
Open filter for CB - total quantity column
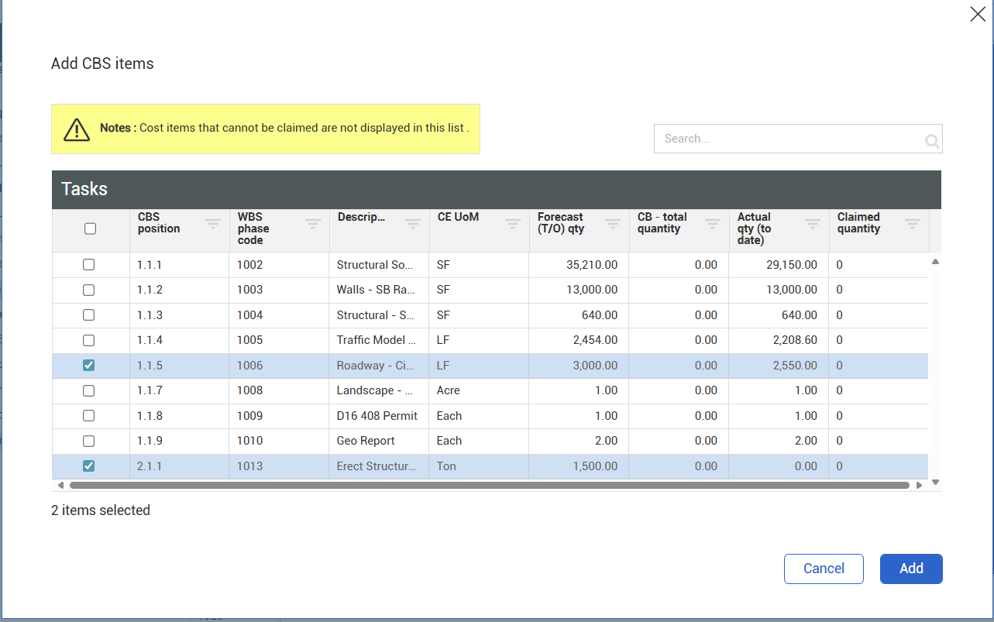[712, 224]
